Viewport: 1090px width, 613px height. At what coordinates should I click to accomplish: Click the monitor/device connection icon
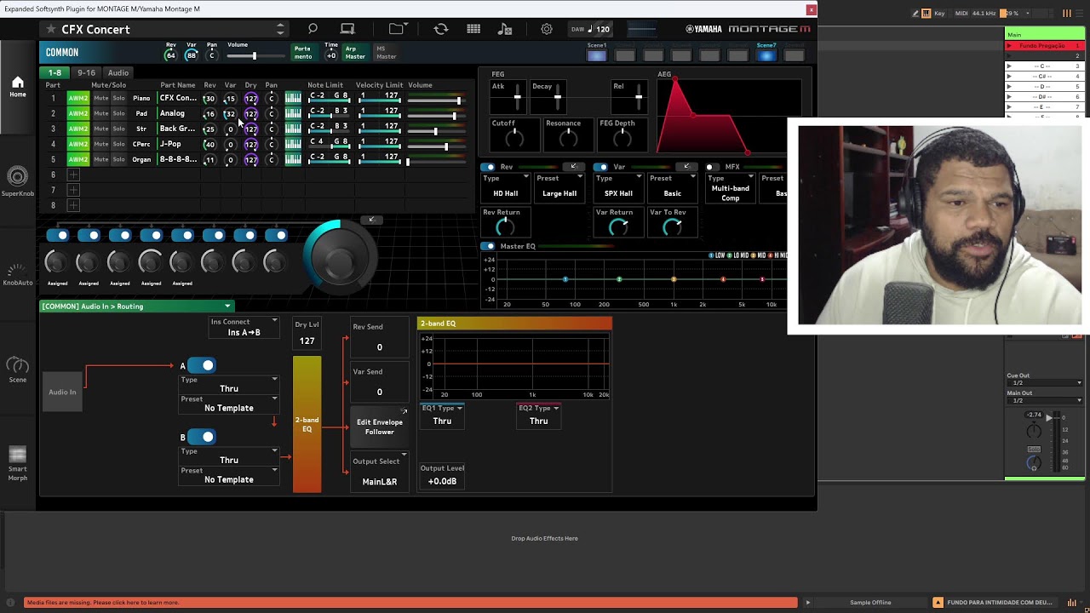347,29
